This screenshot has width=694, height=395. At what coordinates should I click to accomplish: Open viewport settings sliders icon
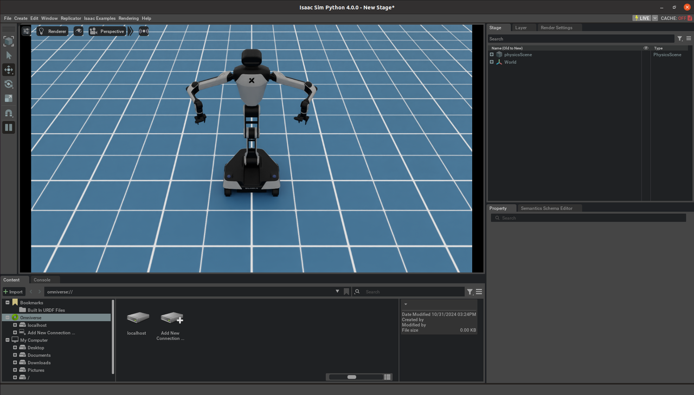pyautogui.click(x=26, y=31)
